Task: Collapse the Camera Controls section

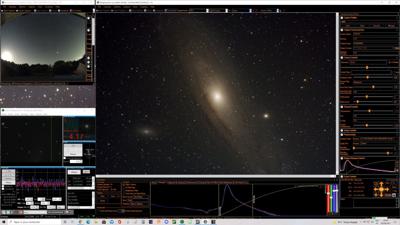Action: [x=342, y=58]
